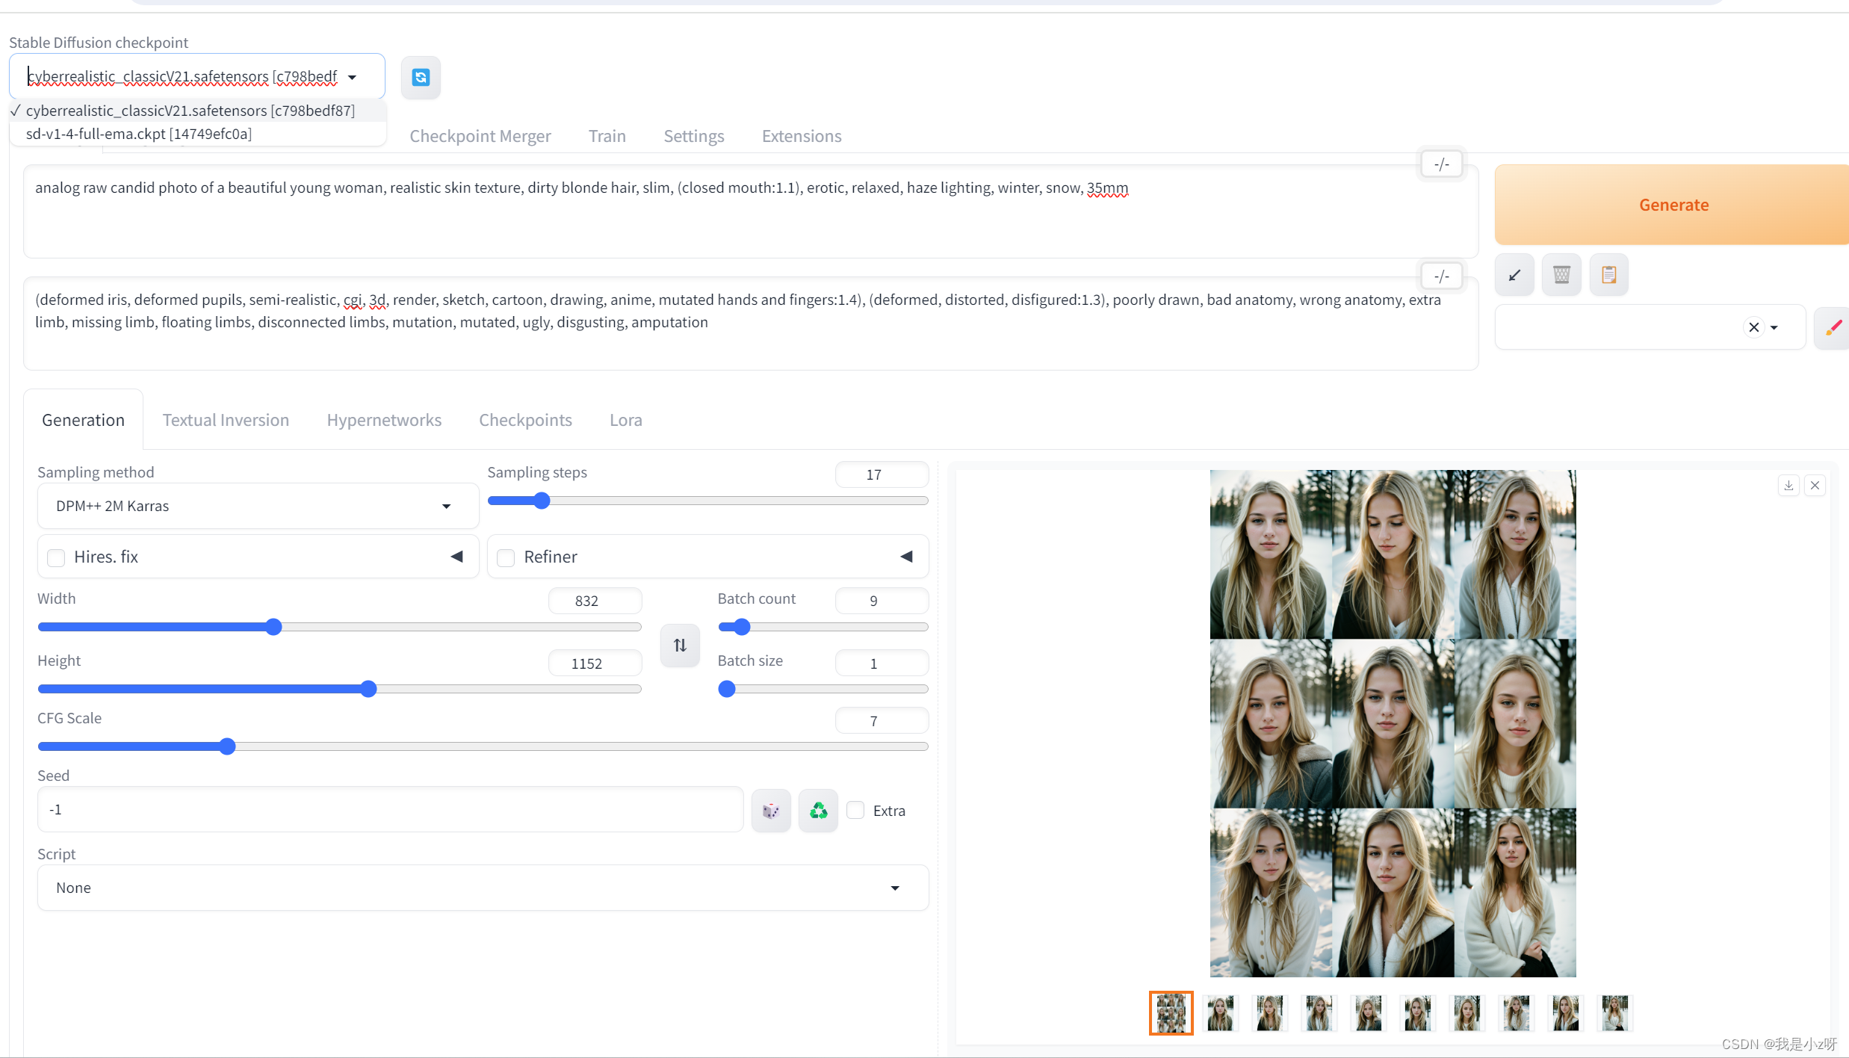
Task: Click the recycle/reuse seed icon
Action: tap(818, 809)
